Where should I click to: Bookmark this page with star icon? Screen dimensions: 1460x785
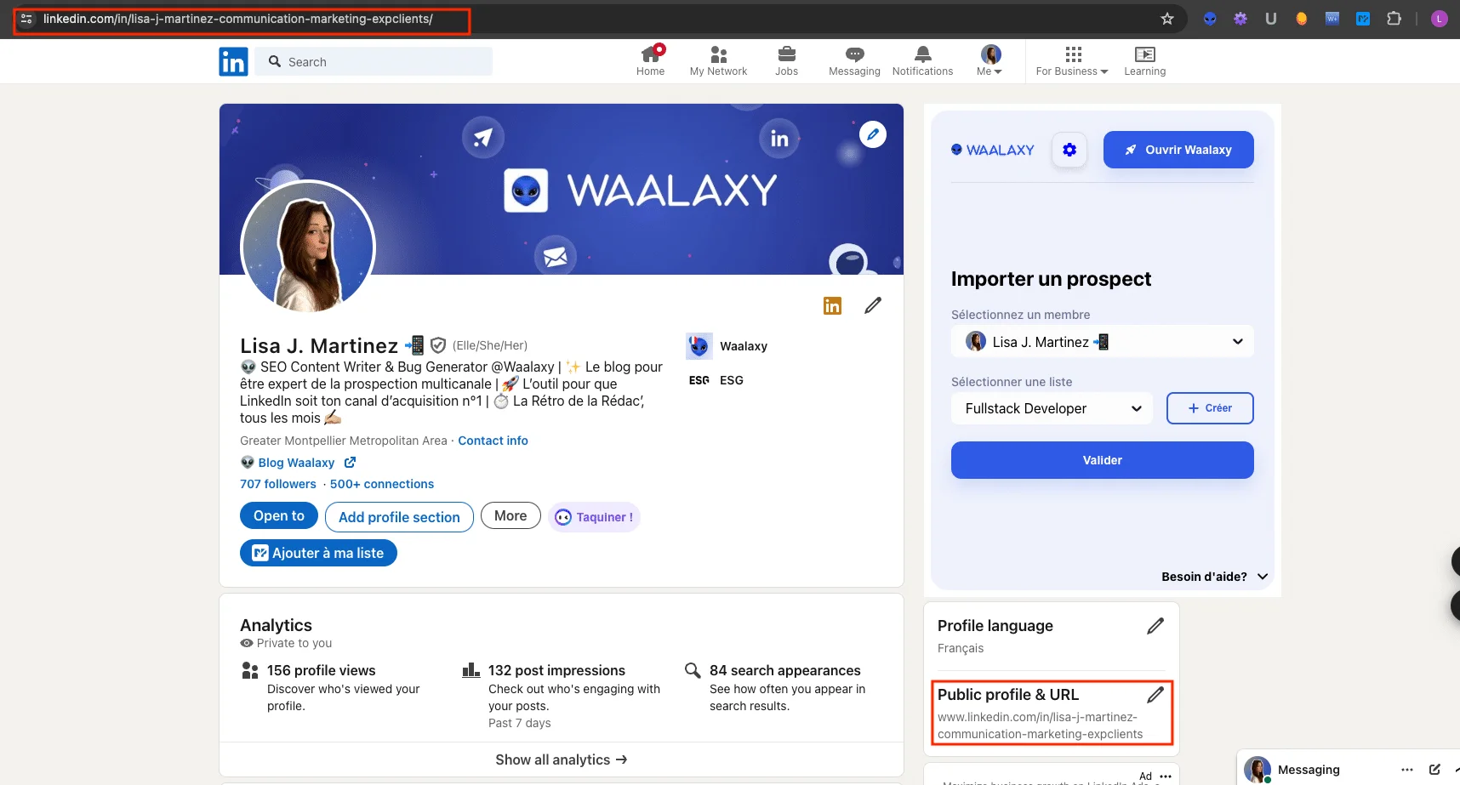pyautogui.click(x=1167, y=19)
